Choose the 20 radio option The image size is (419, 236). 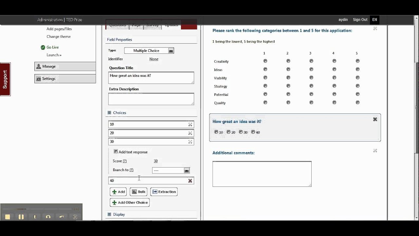(x=228, y=132)
